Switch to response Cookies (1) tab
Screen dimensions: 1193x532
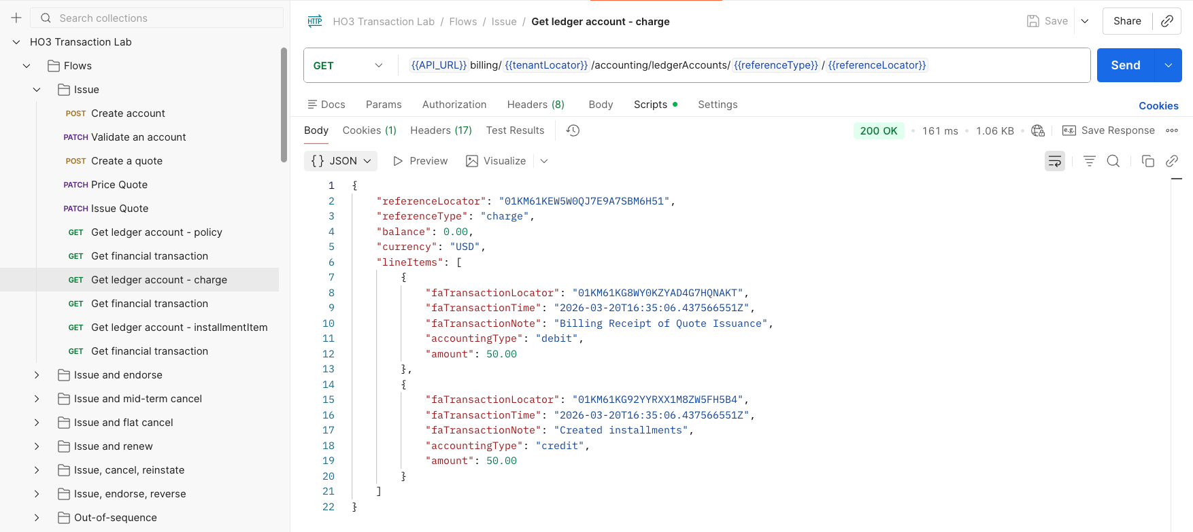(369, 130)
